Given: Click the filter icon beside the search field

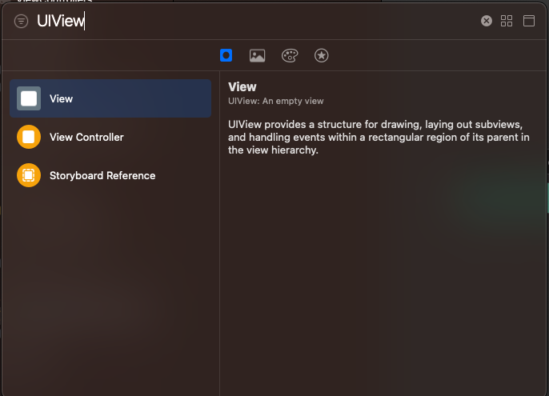Looking at the screenshot, I should pos(21,22).
